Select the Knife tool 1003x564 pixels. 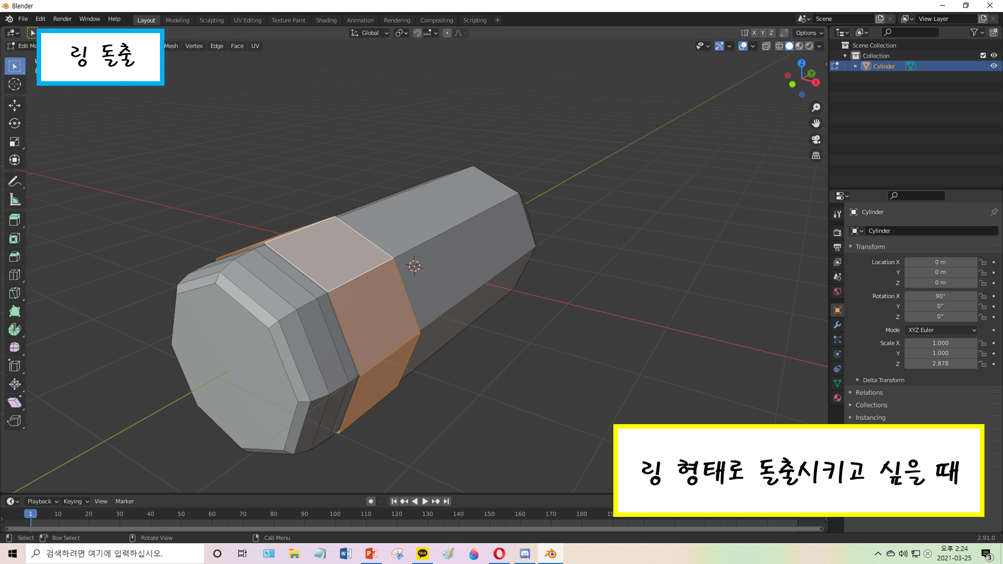(15, 293)
